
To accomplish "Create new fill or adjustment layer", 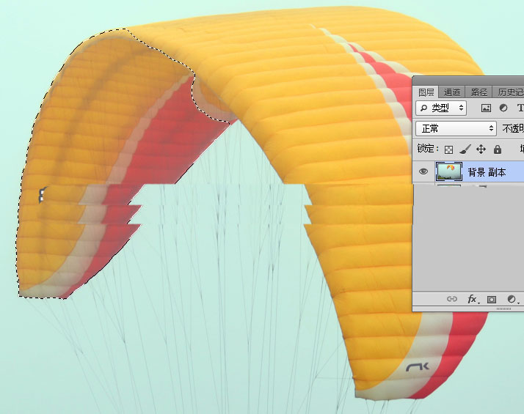I will [x=512, y=299].
